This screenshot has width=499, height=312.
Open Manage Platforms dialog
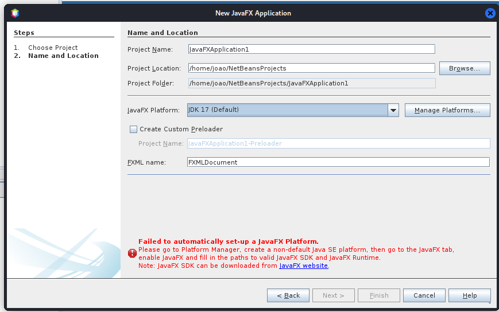[447, 110]
